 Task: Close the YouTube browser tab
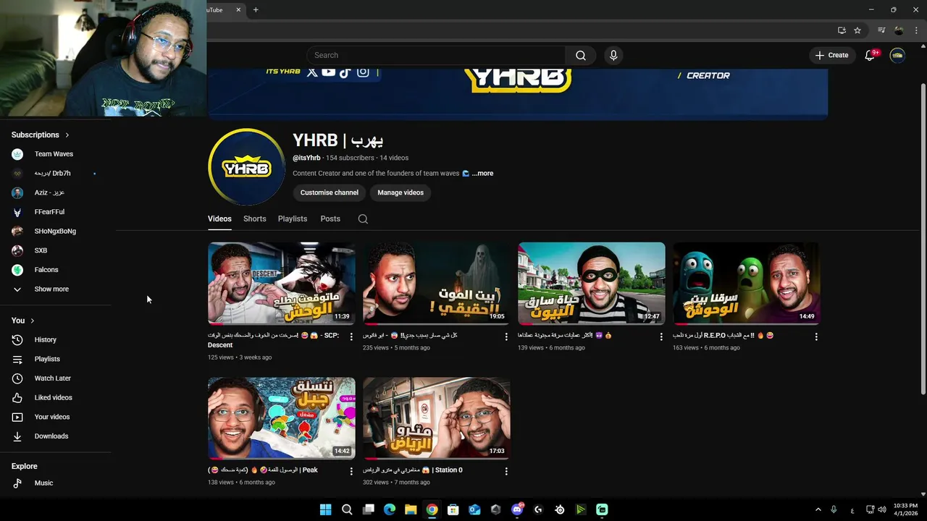click(238, 10)
